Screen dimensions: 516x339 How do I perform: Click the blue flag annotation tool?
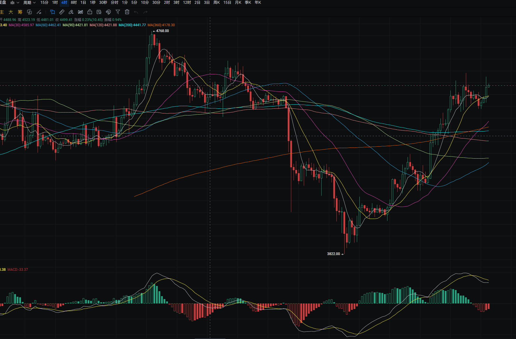click(x=52, y=12)
